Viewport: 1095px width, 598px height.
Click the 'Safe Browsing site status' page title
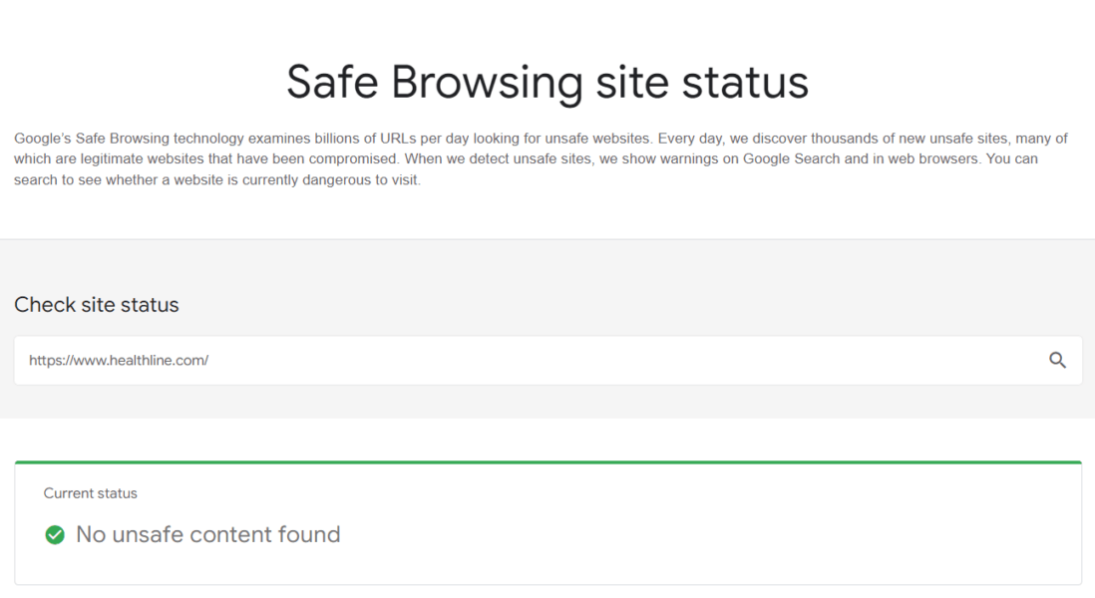point(547,83)
